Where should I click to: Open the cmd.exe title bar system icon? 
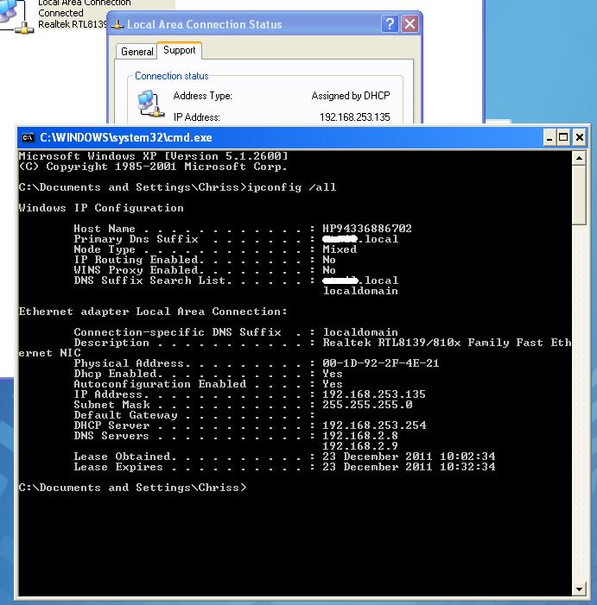tap(28, 138)
